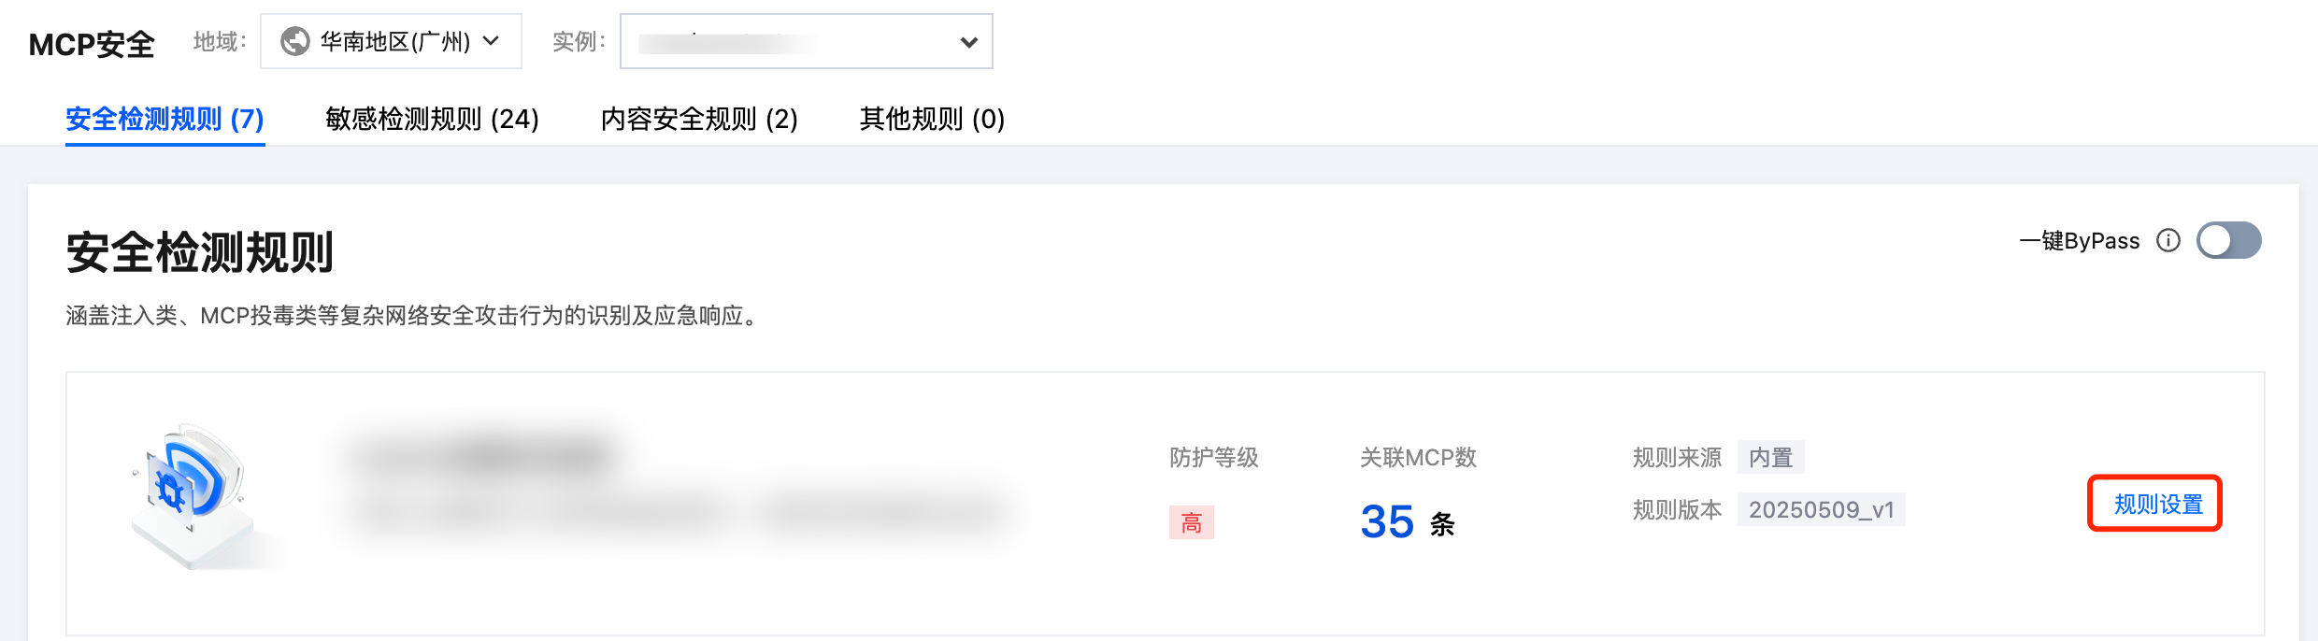Click the 一键ByPass label text
The width and height of the screenshot is (2318, 641).
[x=2079, y=241]
